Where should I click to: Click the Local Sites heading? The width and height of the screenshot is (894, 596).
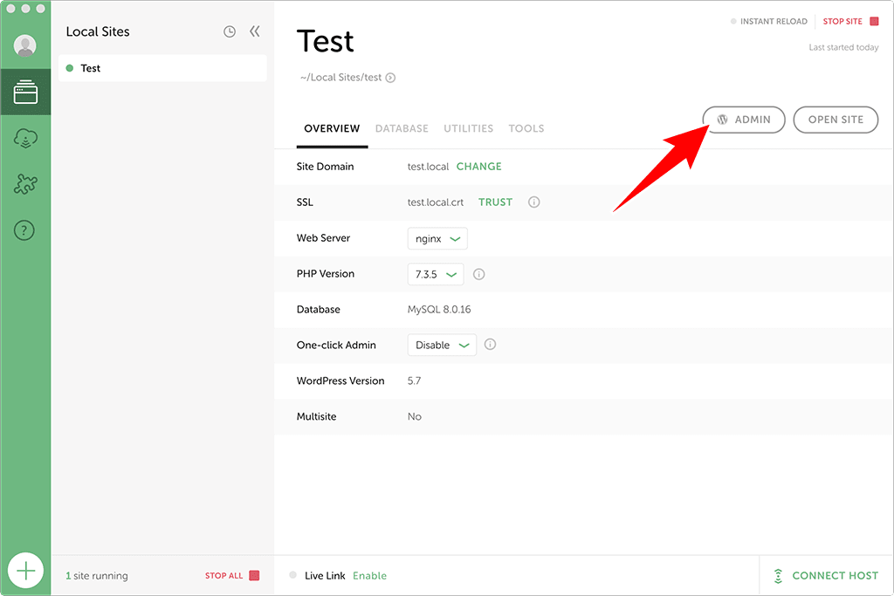(x=98, y=31)
